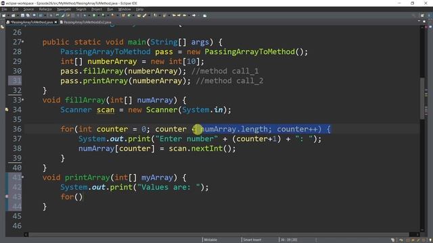Expand the Run configurations dropdown arrow
This screenshot has width=433, height=243.
point(98,16)
